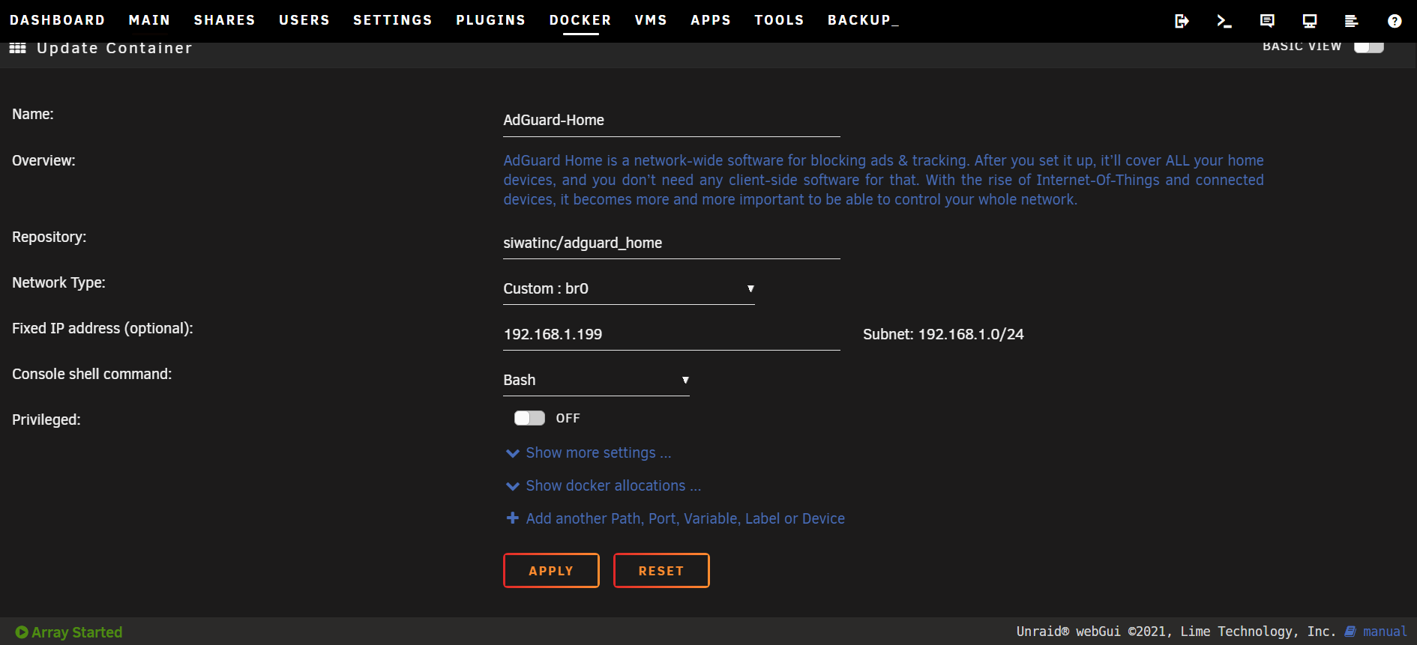The image size is (1417, 645).
Task: Go to the Main tab
Action: [x=149, y=20]
